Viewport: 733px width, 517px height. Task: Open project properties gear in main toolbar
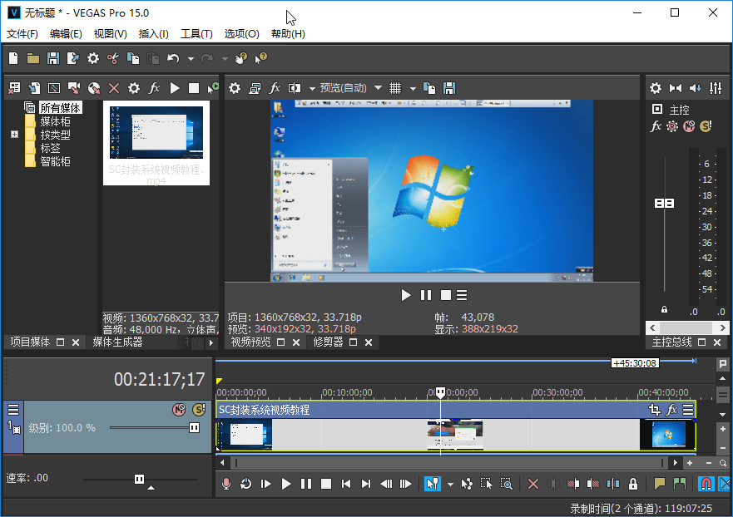click(93, 58)
